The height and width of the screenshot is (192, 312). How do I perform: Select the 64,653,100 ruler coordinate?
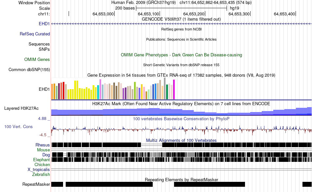[x=148, y=14]
